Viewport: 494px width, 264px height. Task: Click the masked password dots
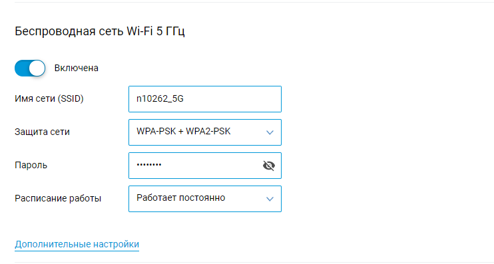coord(148,164)
